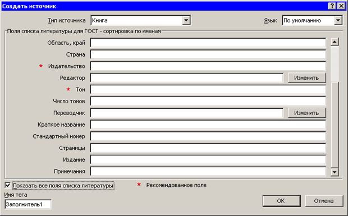
Task: Click the scrollbar up arrow
Action: [335, 42]
